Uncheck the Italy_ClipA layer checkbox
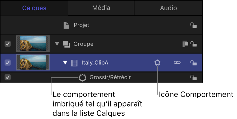 [8, 63]
